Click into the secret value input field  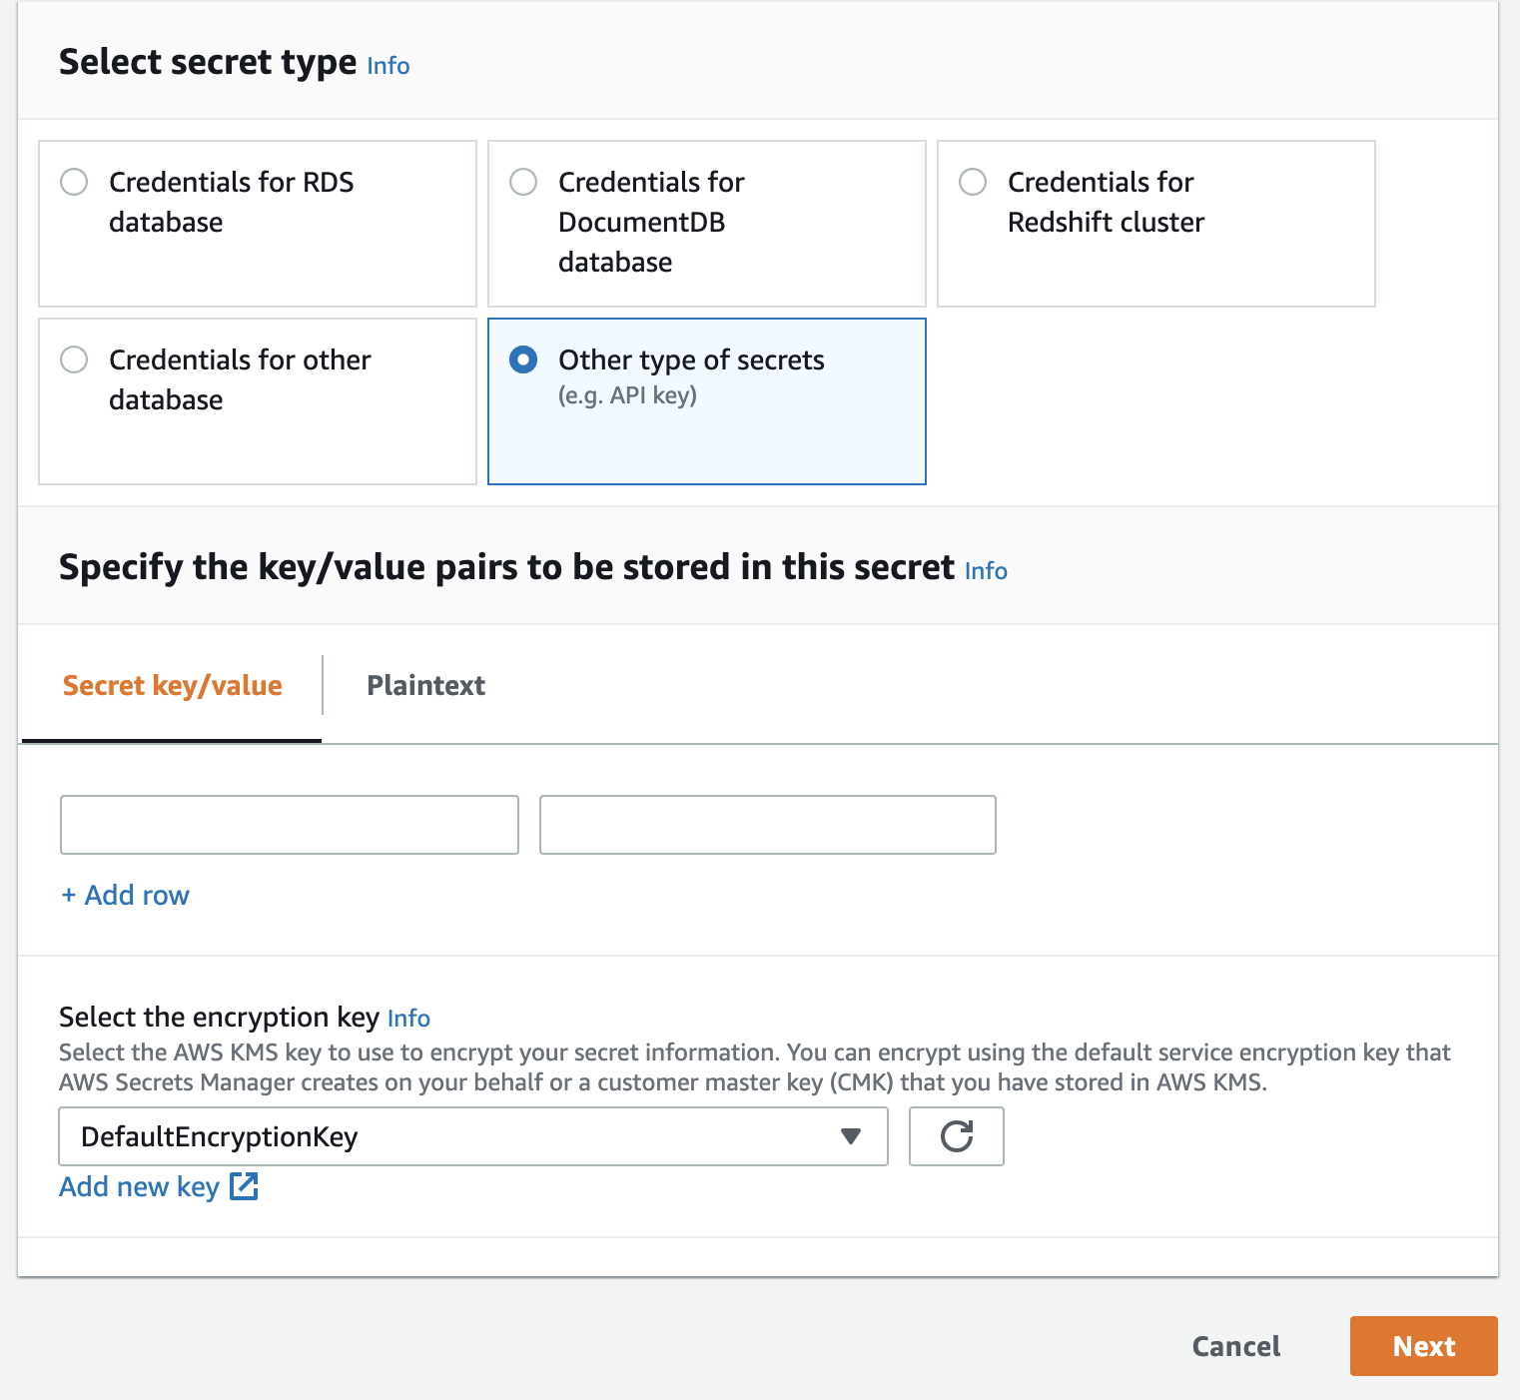click(767, 825)
